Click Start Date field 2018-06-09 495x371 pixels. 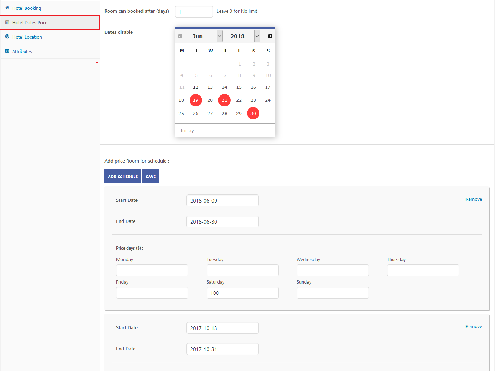222,200
